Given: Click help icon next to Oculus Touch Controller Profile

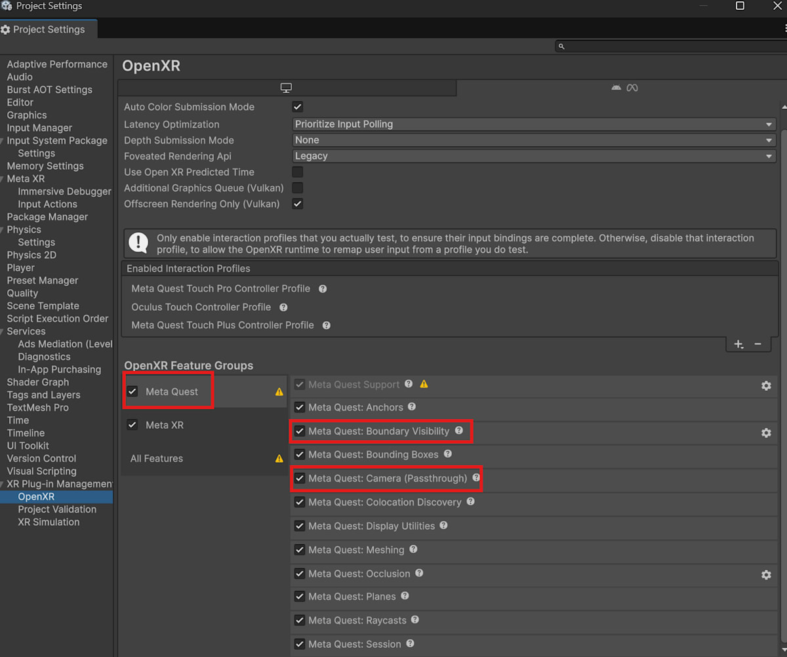Looking at the screenshot, I should tap(283, 307).
